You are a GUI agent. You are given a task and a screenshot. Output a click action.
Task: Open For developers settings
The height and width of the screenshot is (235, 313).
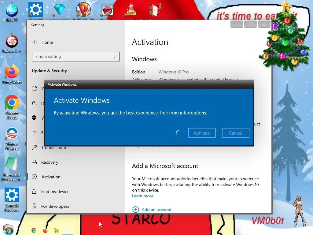coord(55,206)
